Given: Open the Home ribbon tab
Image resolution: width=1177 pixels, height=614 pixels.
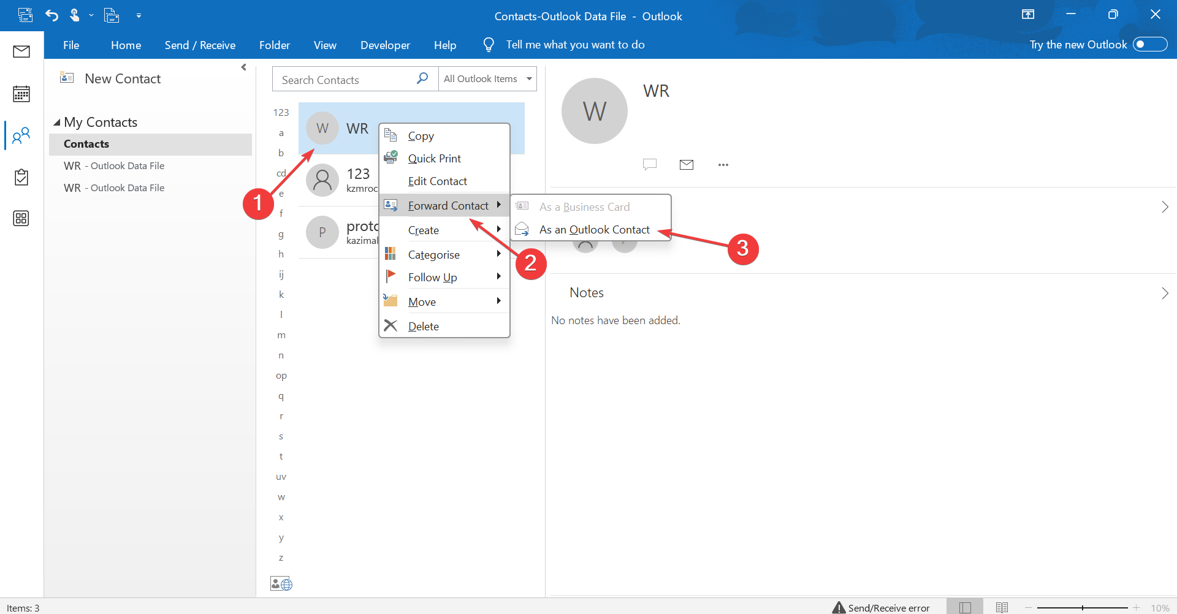Looking at the screenshot, I should (x=126, y=45).
